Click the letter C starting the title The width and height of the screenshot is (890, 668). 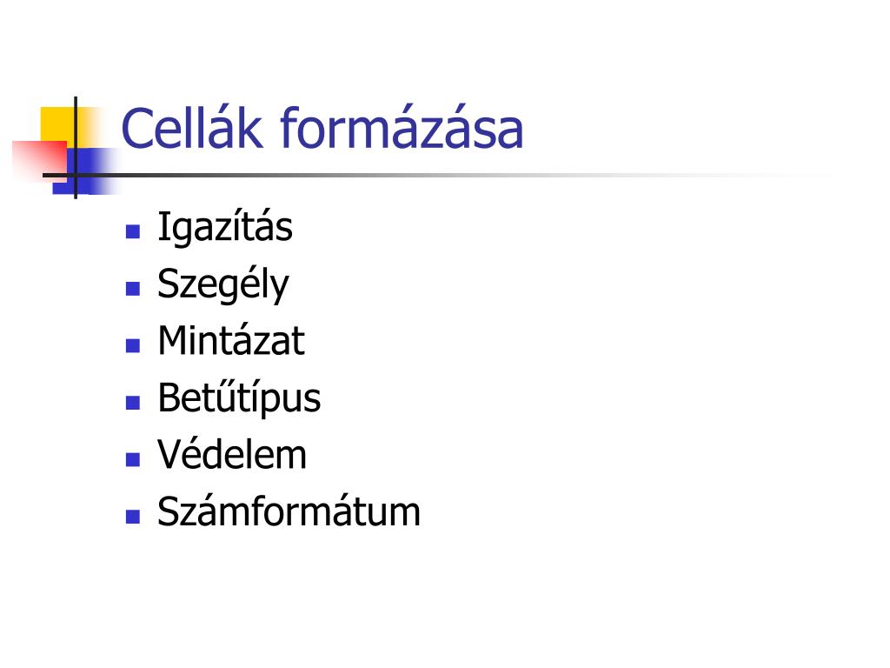tap(138, 129)
